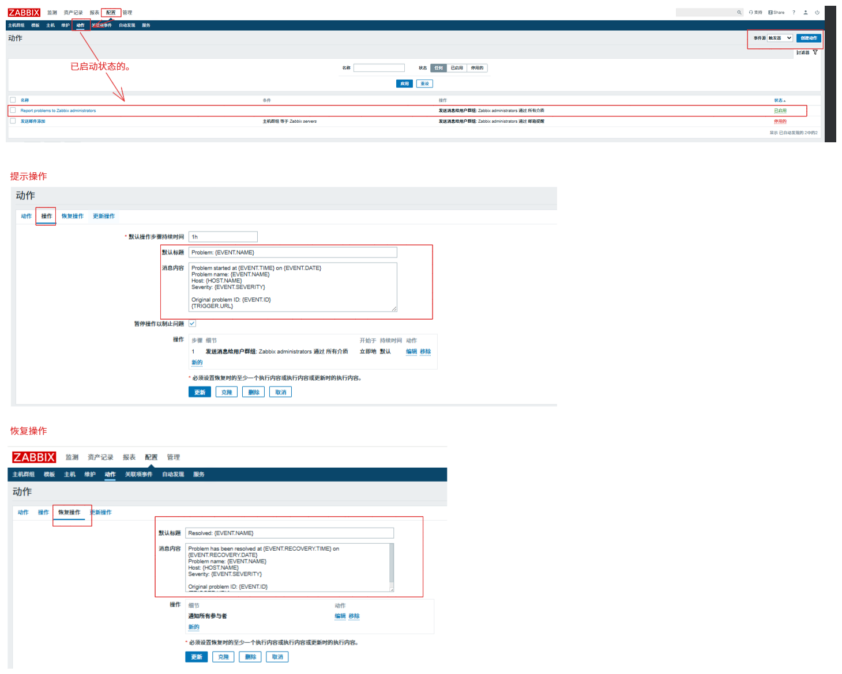Open the 事件源 触发器 dropdown

pyautogui.click(x=780, y=38)
